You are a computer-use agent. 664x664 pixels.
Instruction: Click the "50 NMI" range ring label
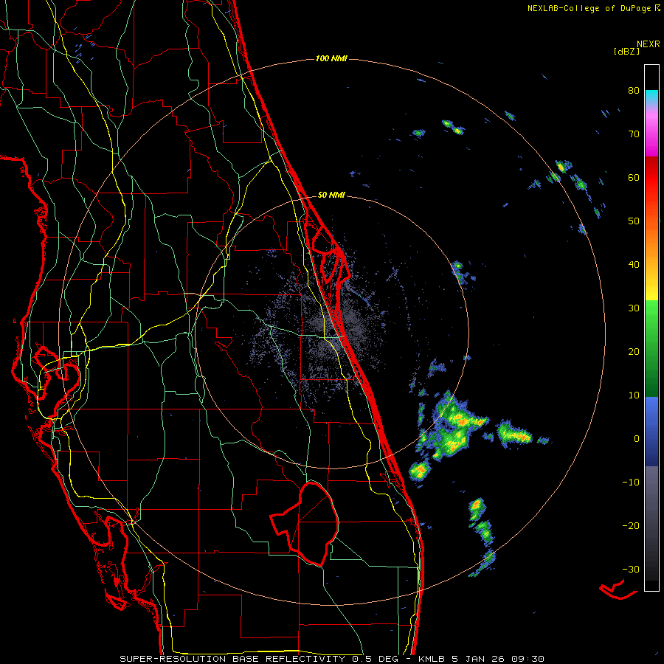(331, 196)
